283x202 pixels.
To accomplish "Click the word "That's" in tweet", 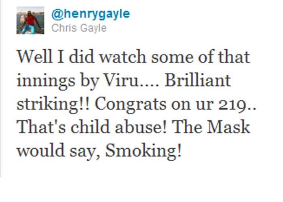I will 41,127.
